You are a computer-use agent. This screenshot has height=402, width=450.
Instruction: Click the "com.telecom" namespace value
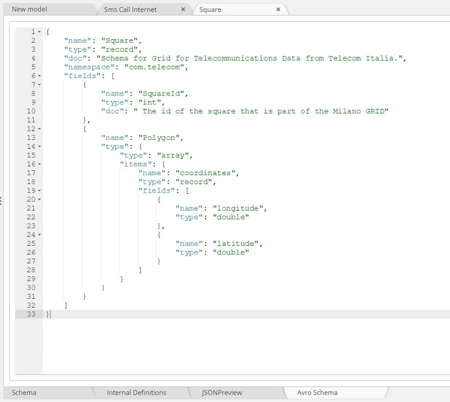(154, 67)
